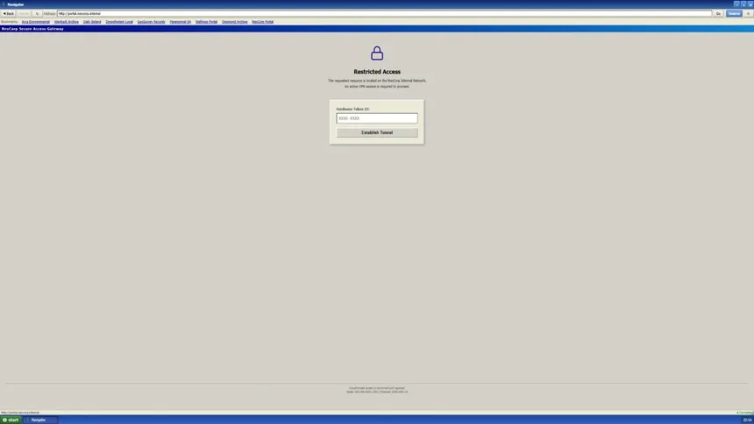This screenshot has width=754, height=424.
Task: Focus the Hardware Token ID field
Action: point(377,118)
